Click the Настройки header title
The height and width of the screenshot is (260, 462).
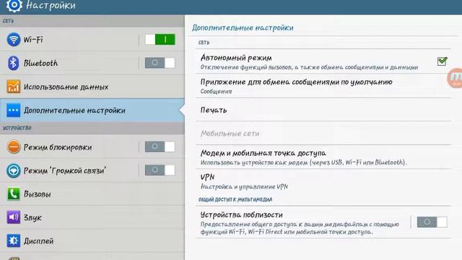point(51,5)
